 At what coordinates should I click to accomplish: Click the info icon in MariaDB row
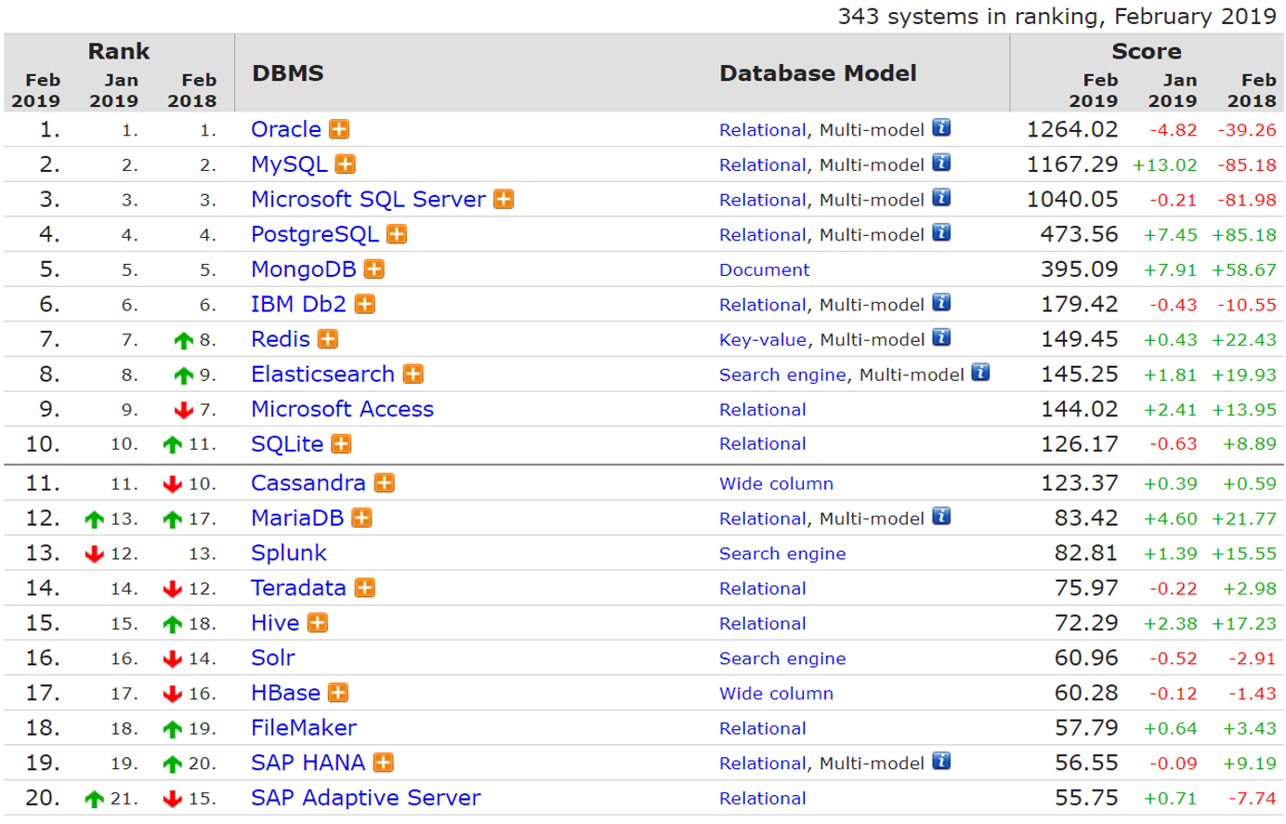click(941, 517)
